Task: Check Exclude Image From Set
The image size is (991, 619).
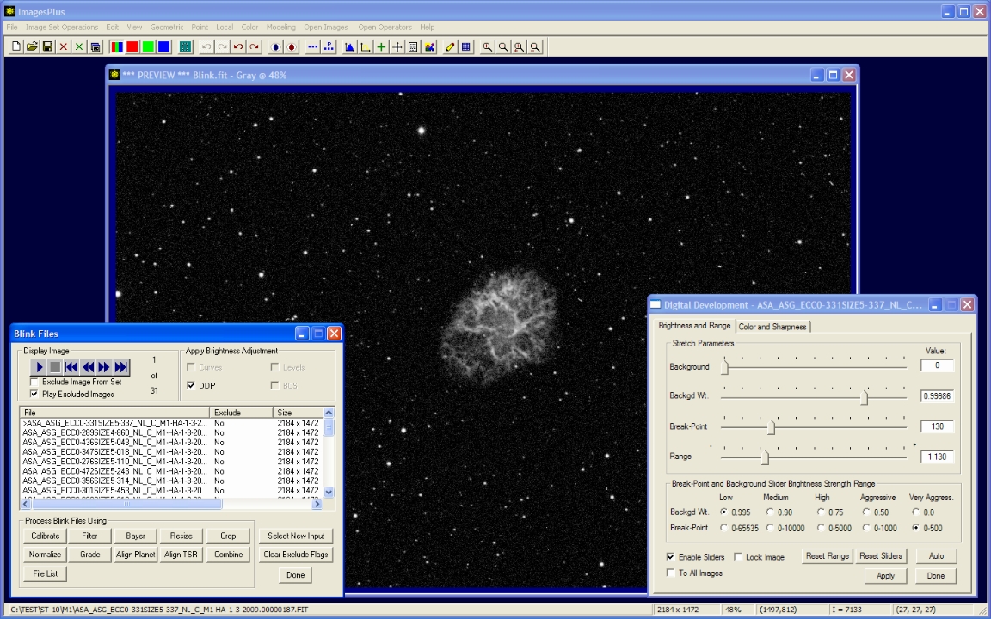Action: [34, 382]
